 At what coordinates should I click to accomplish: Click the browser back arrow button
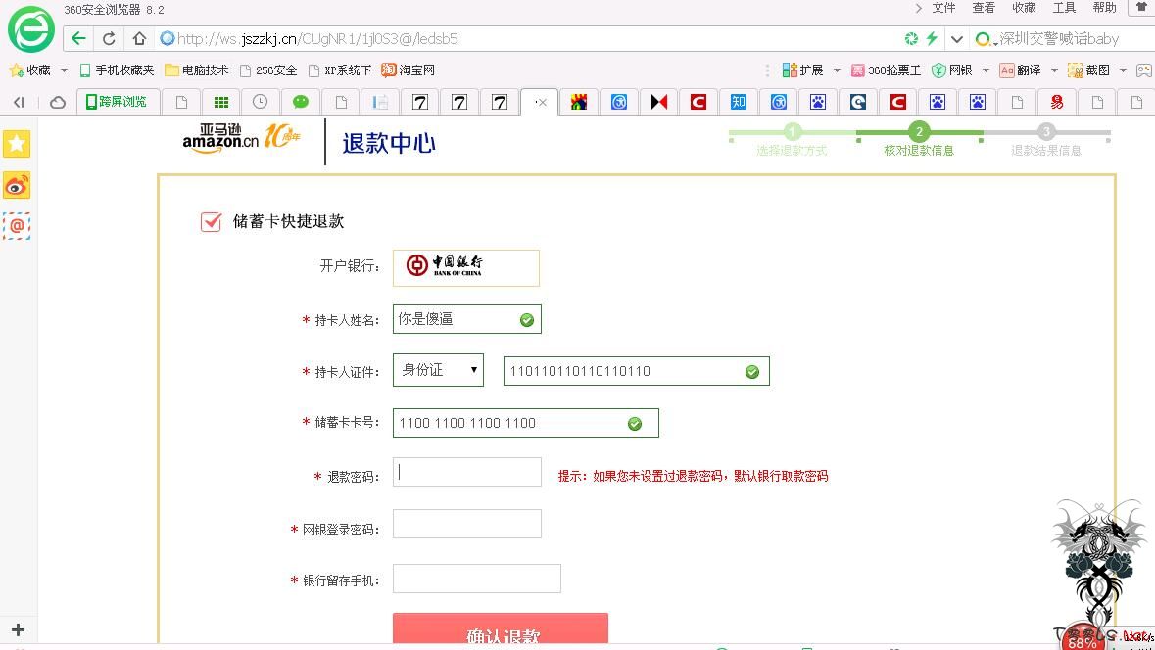click(78, 39)
